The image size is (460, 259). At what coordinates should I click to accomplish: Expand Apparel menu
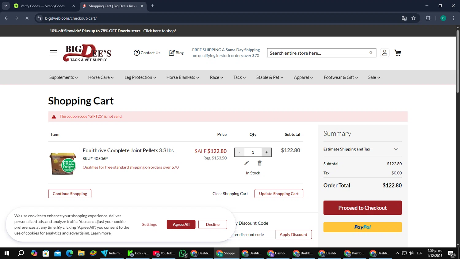pos(303,77)
